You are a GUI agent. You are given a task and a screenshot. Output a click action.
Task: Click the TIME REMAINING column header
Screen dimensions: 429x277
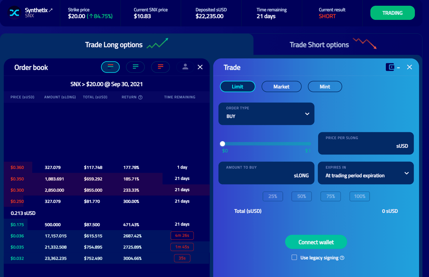click(x=180, y=97)
